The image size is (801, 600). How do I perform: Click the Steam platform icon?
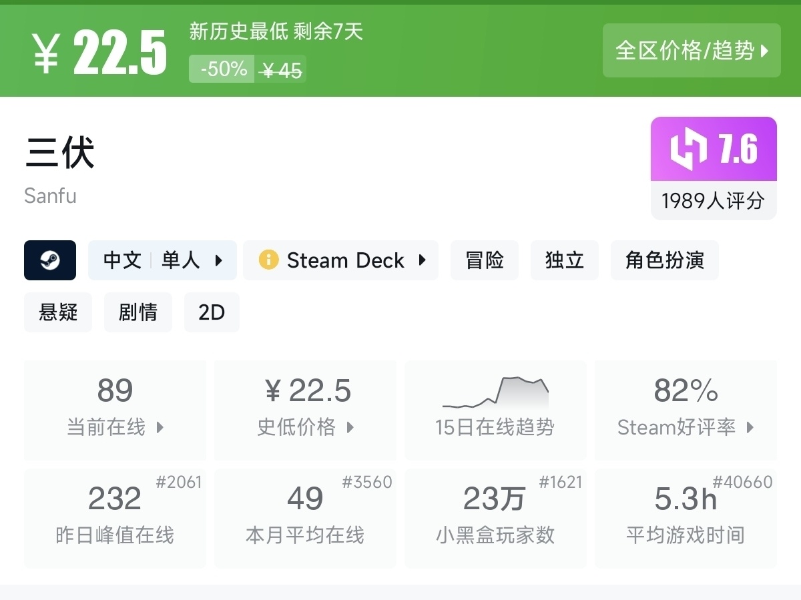(50, 260)
